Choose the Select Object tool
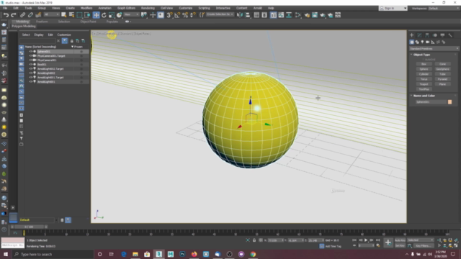Screen dimensions: 461x259 click(64, 14)
